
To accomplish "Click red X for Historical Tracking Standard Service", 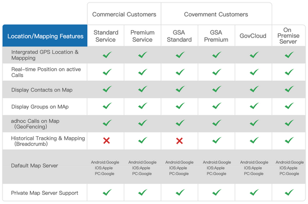I will coord(106,141).
